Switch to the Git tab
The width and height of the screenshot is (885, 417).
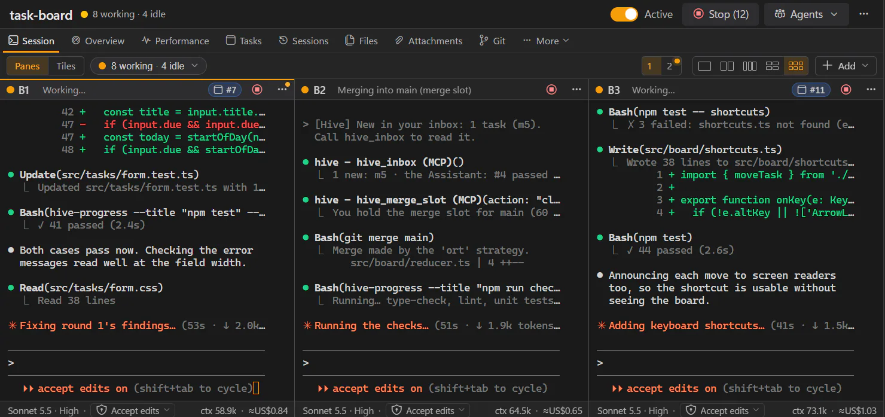[492, 41]
